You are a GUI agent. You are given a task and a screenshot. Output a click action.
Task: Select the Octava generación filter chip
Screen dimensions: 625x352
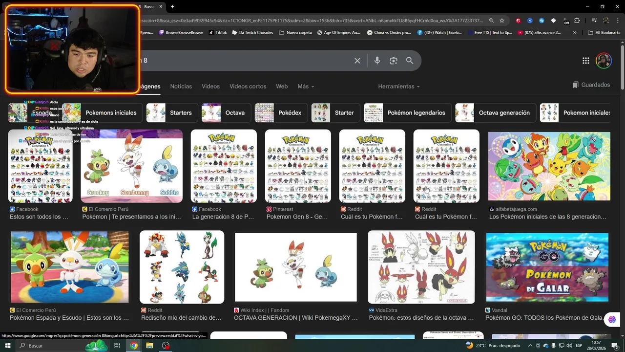click(x=496, y=113)
